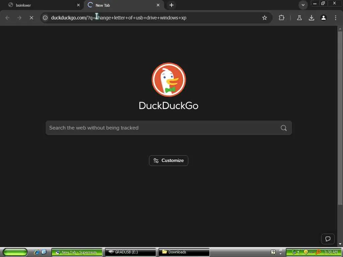Click the system tray clock 3:38 AM
The height and width of the screenshot is (257, 343).
tap(331, 252)
